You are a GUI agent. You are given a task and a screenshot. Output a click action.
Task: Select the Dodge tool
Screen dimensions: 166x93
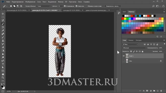click(x=3, y=57)
